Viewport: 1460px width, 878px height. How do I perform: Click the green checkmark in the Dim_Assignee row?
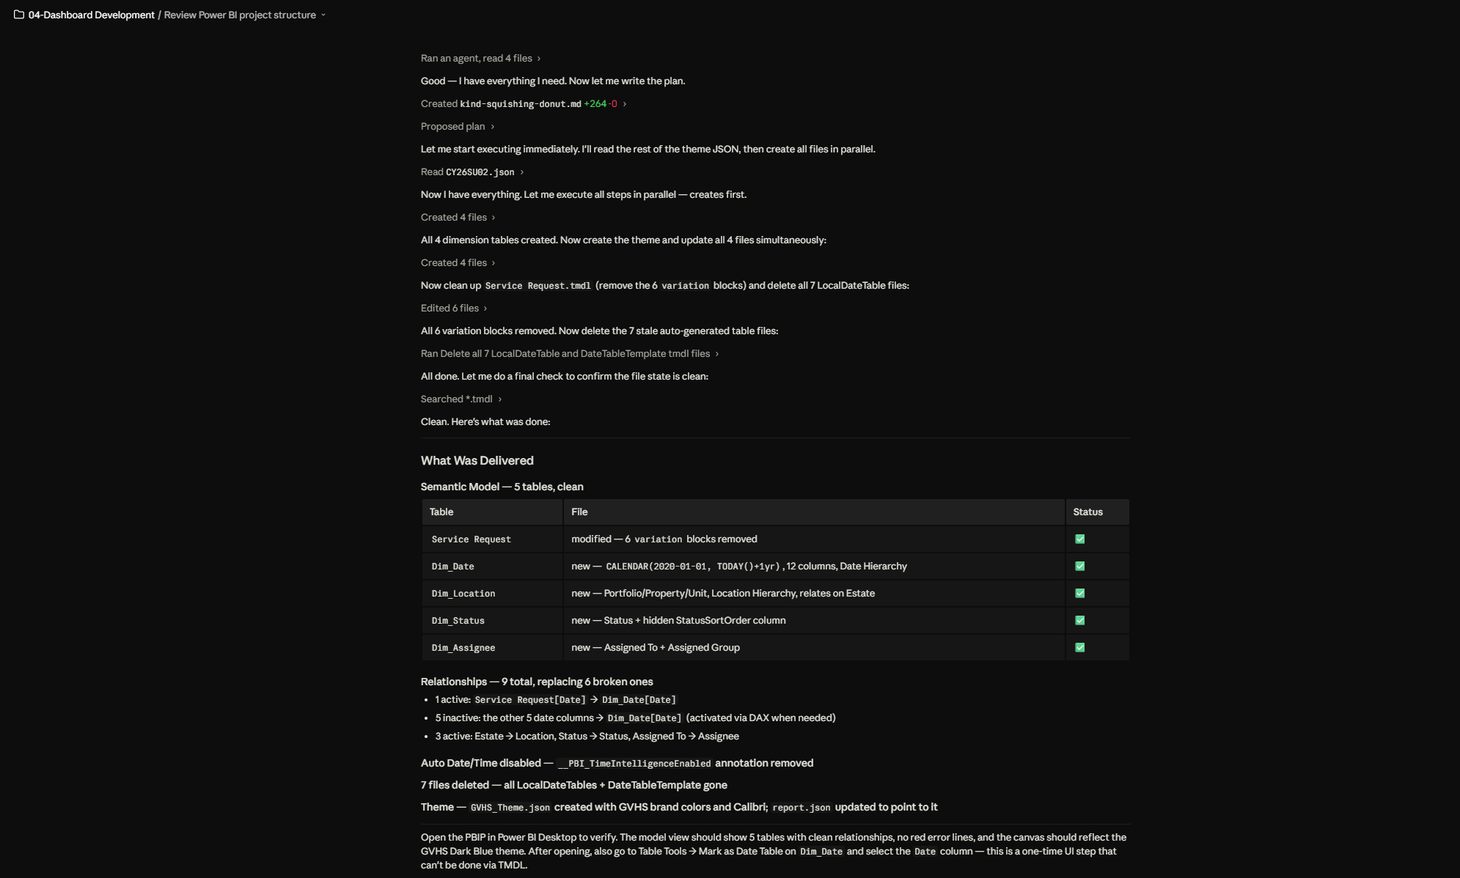1079,647
